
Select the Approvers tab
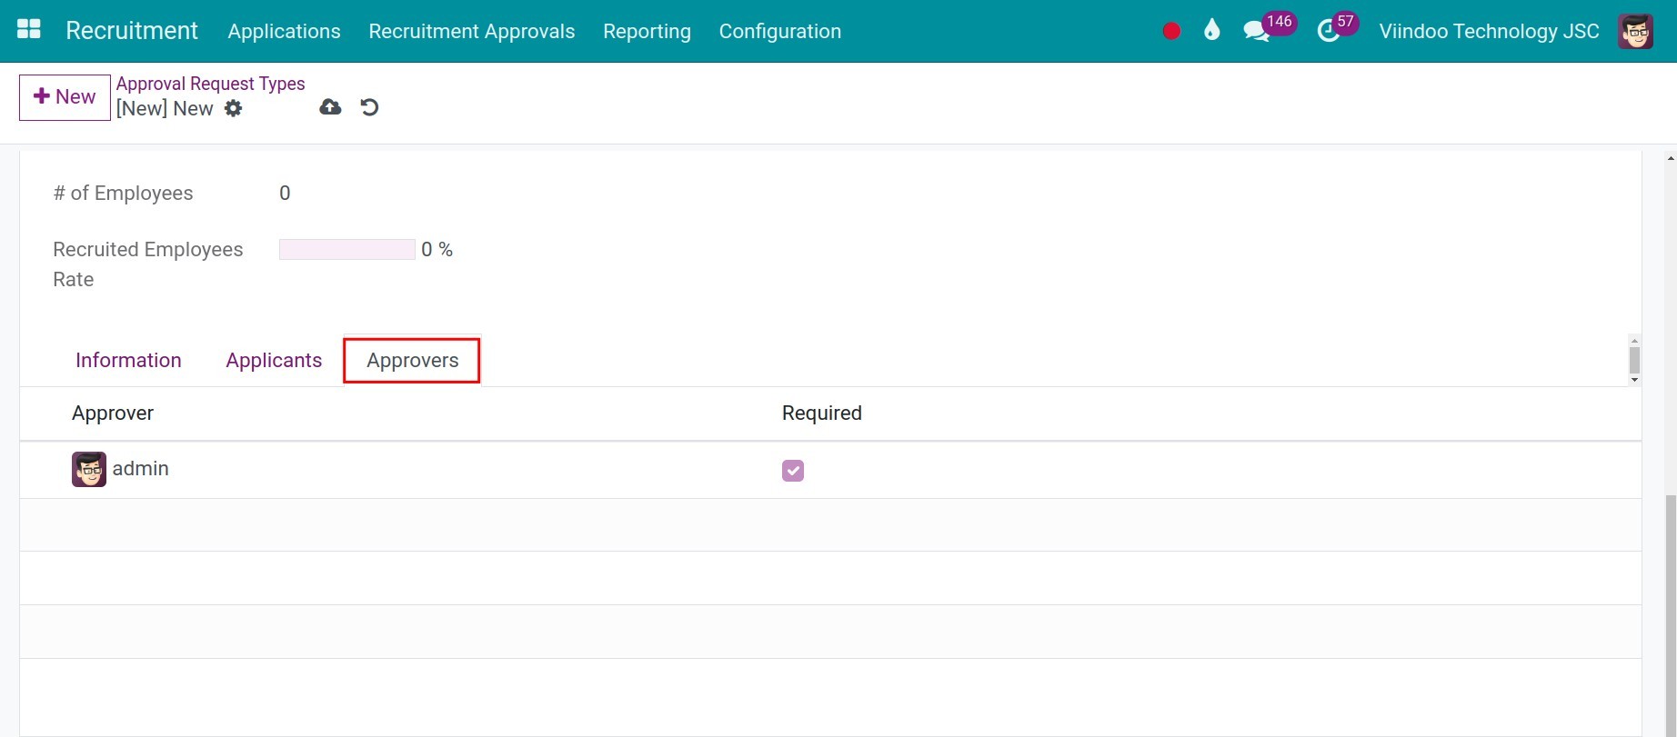click(412, 361)
